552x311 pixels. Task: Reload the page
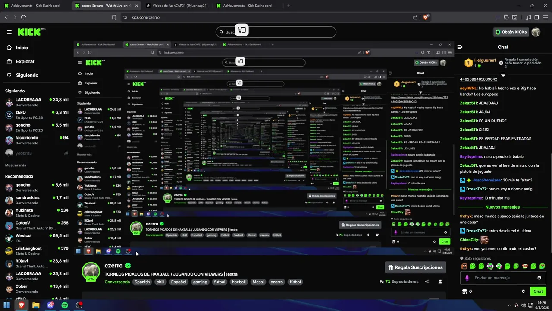coord(23,17)
